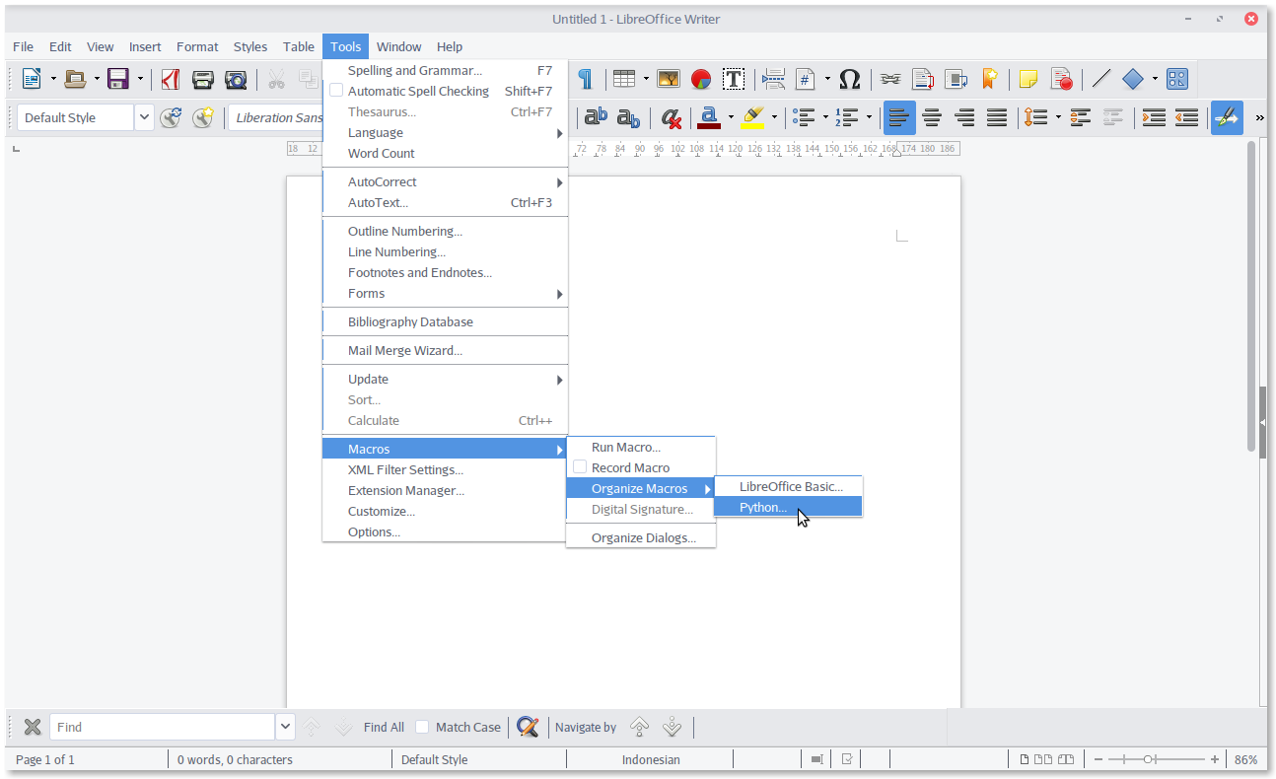Enable the Match Case checkbox
The width and height of the screenshot is (1276, 779).
[x=422, y=727]
